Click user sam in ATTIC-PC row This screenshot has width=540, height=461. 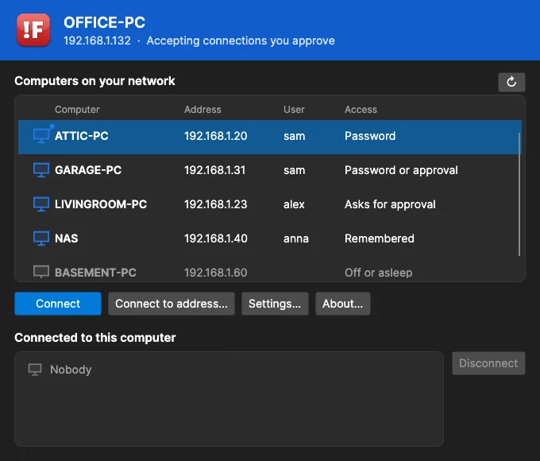295,136
